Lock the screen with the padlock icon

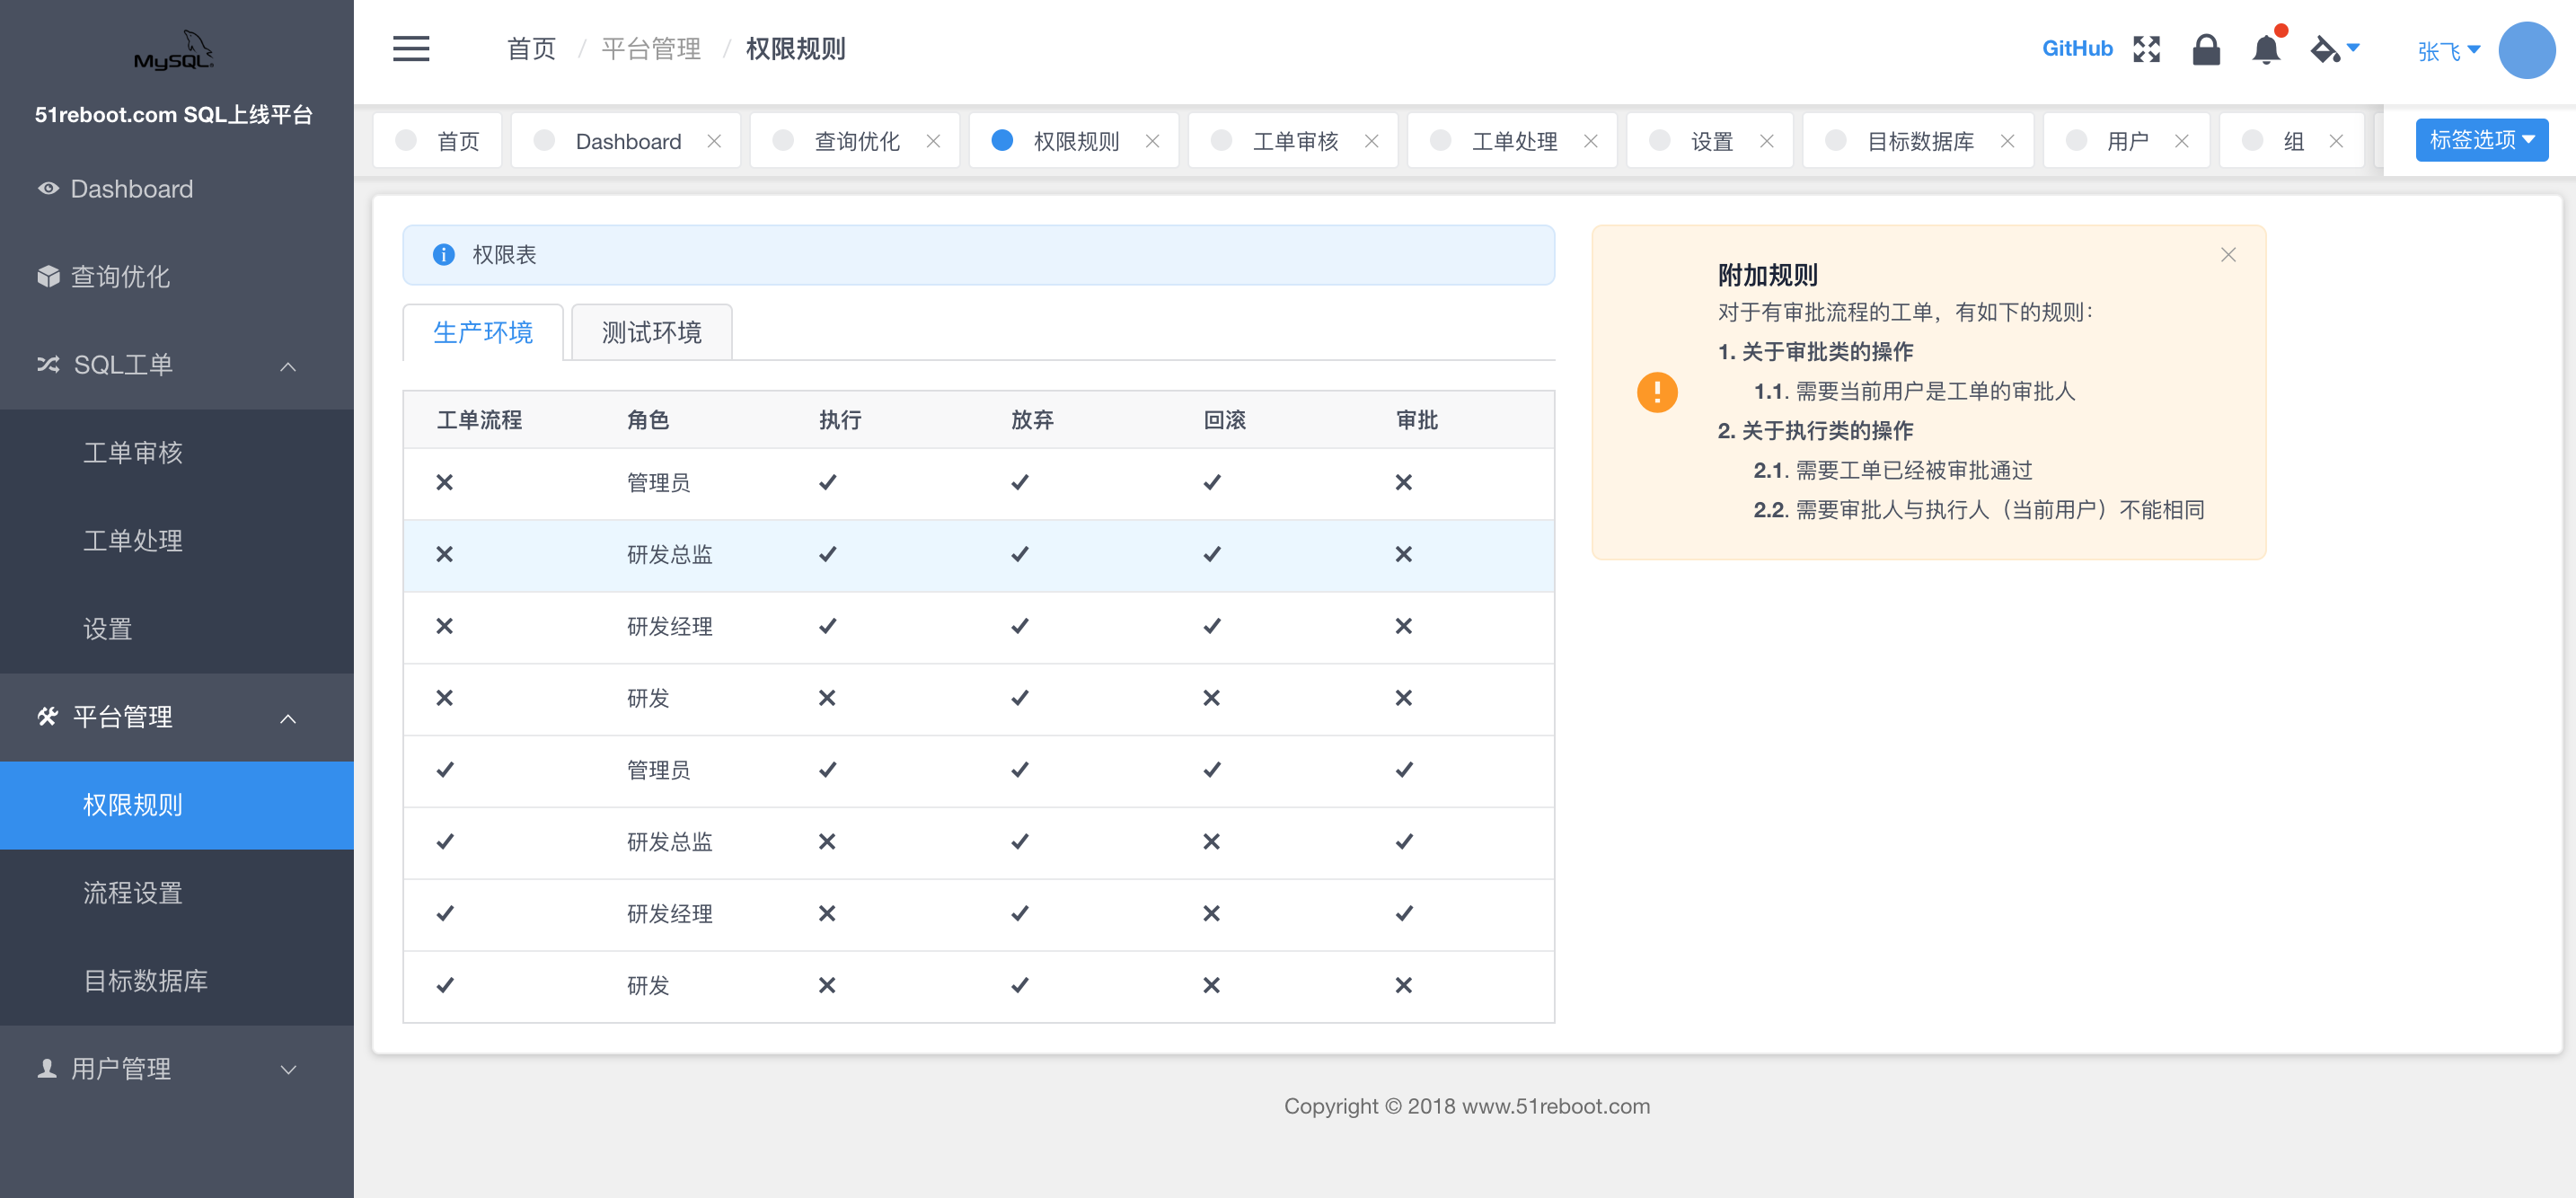(x=2206, y=49)
